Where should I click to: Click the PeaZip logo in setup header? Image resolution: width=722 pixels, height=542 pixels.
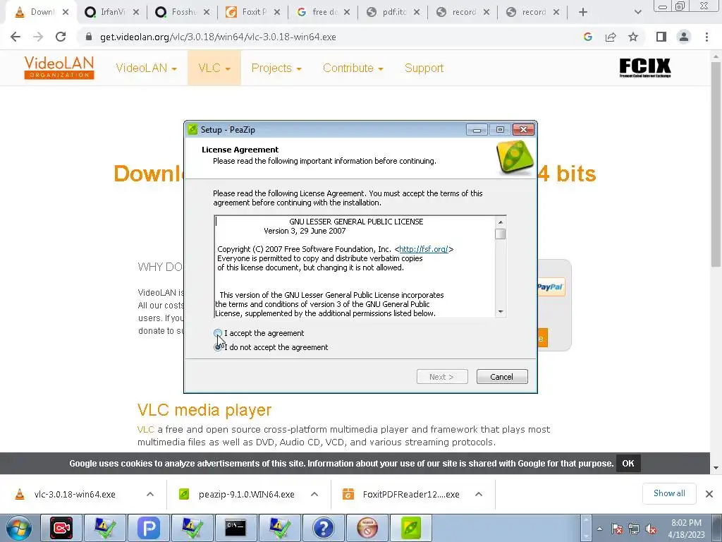tap(515, 157)
